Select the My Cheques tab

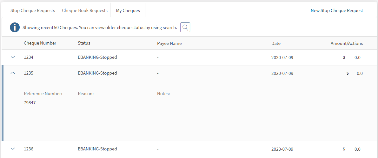pos(128,10)
